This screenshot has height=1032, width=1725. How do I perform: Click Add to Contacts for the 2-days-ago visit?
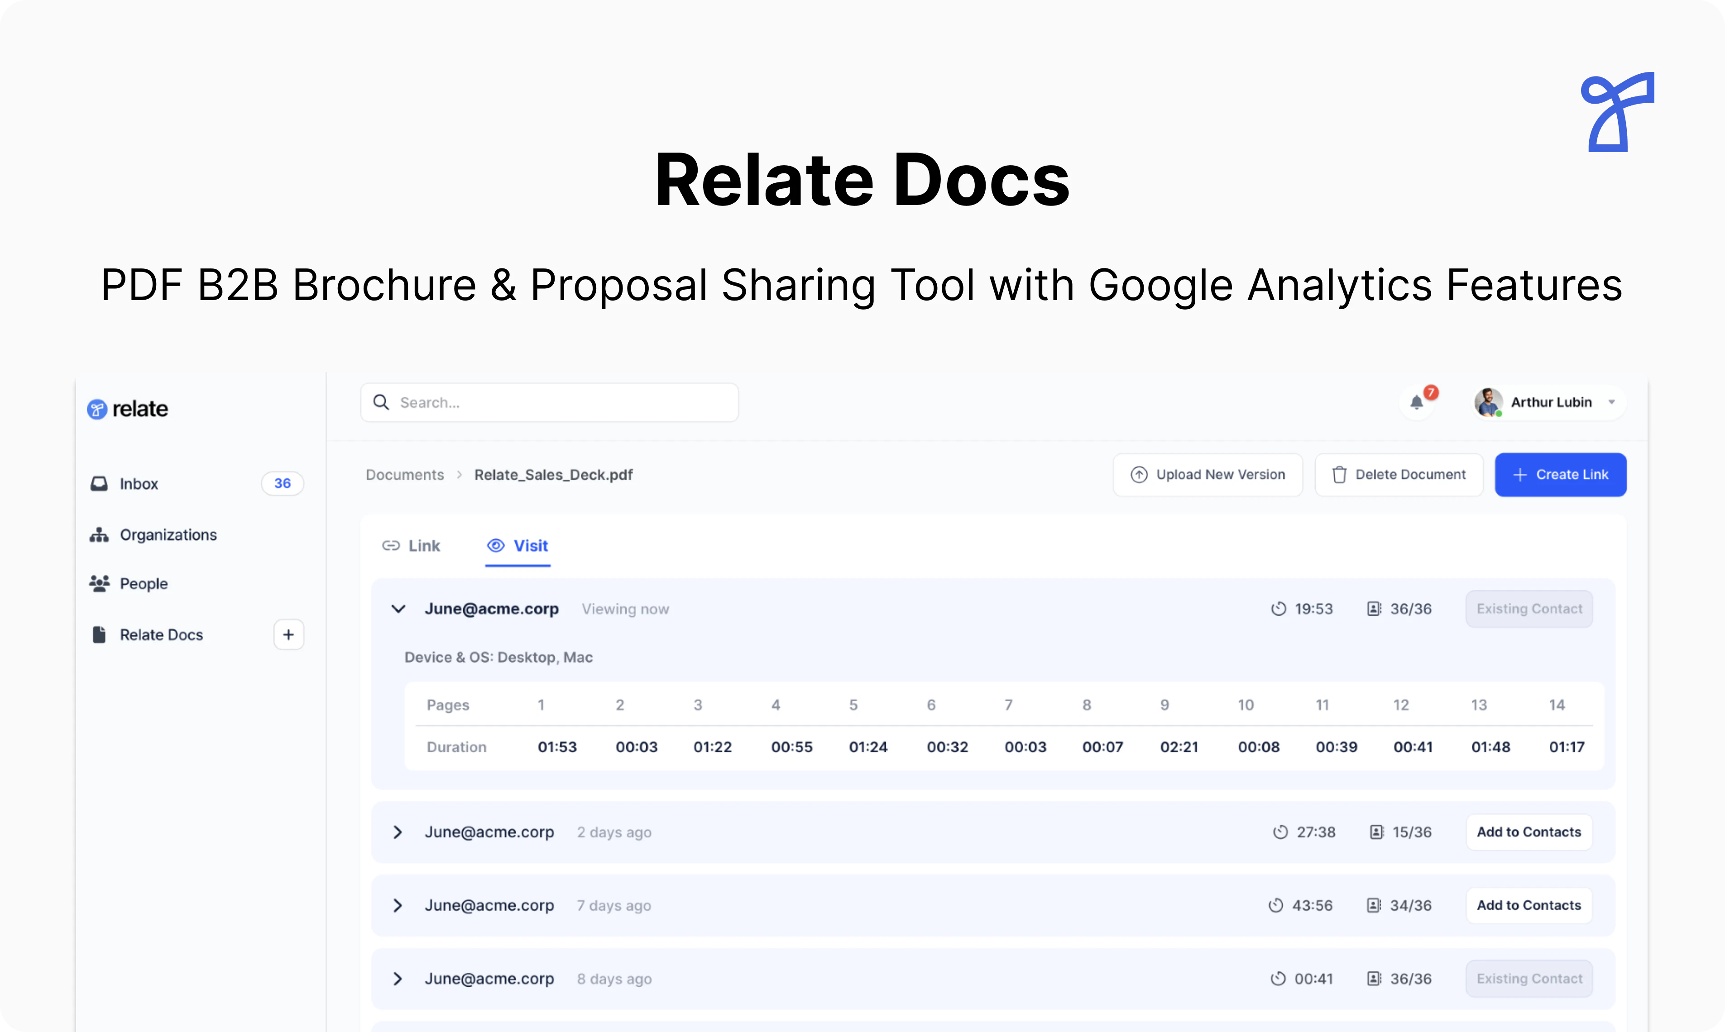[1529, 832]
